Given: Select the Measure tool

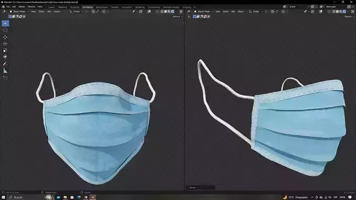Looking at the screenshot, I should (5, 71).
